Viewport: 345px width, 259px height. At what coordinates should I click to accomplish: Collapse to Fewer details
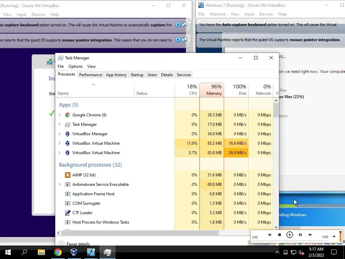[x=74, y=243]
